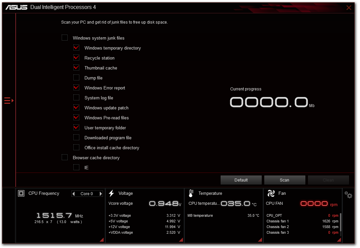
Task: Select previous CPU core arrow
Action: coord(74,194)
